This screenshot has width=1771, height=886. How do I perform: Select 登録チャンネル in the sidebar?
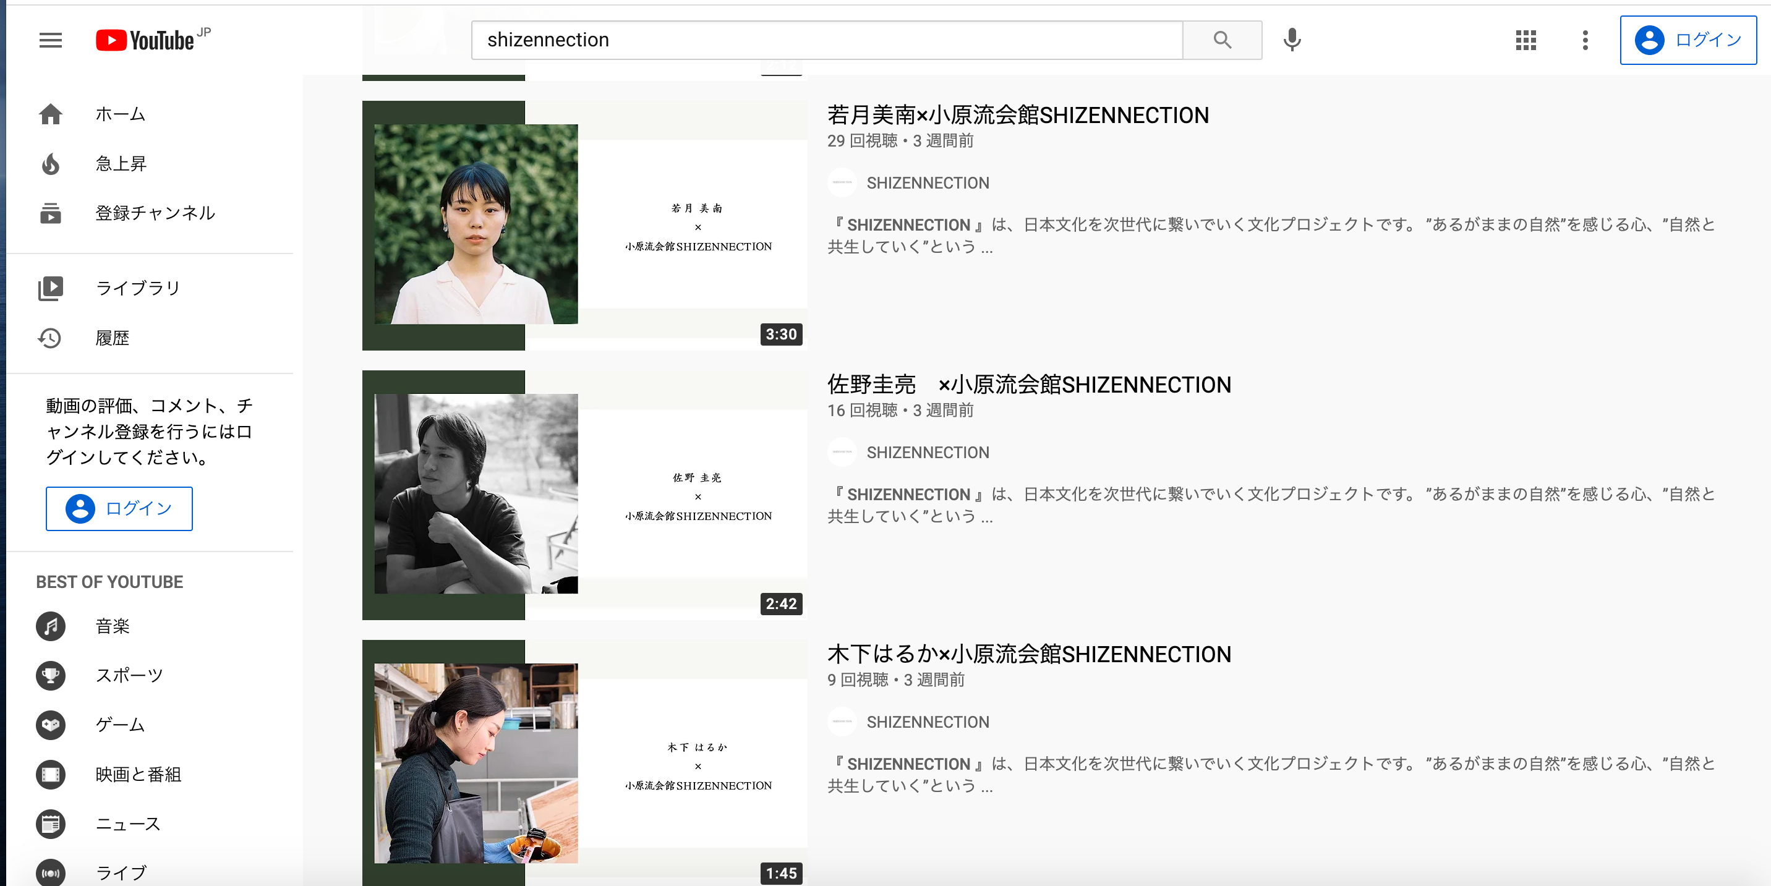[149, 213]
